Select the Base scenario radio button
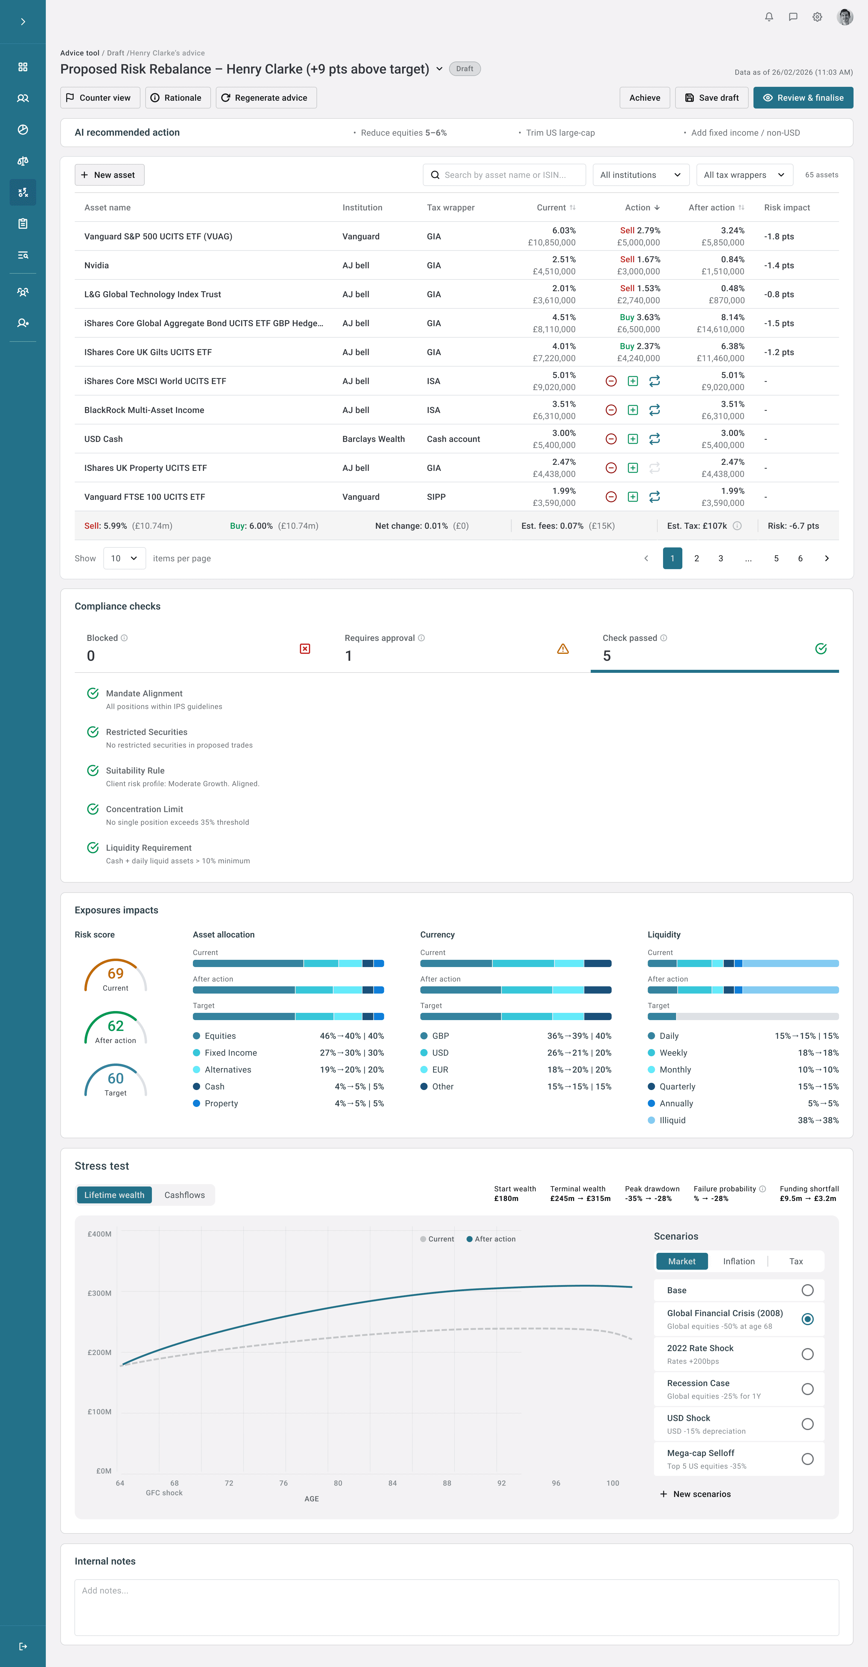This screenshot has width=868, height=1667. tap(807, 1290)
